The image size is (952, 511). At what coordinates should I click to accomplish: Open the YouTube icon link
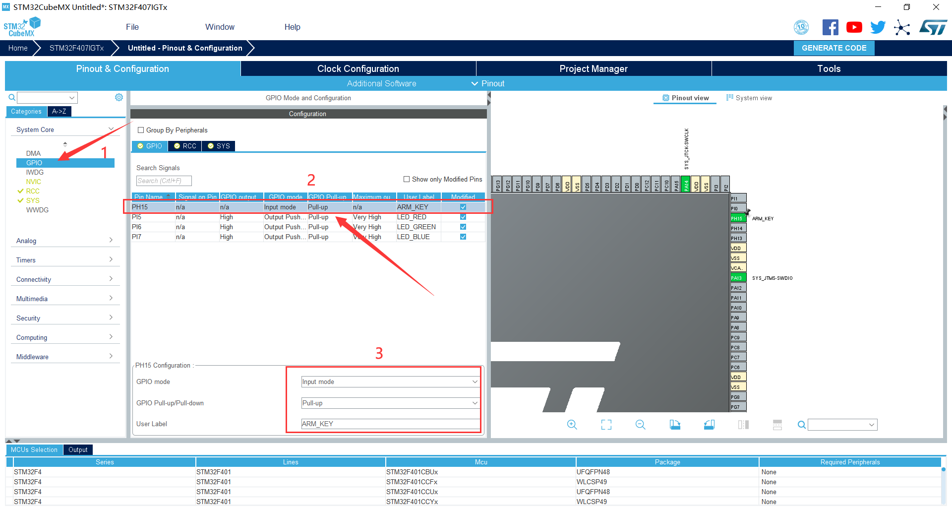click(854, 27)
